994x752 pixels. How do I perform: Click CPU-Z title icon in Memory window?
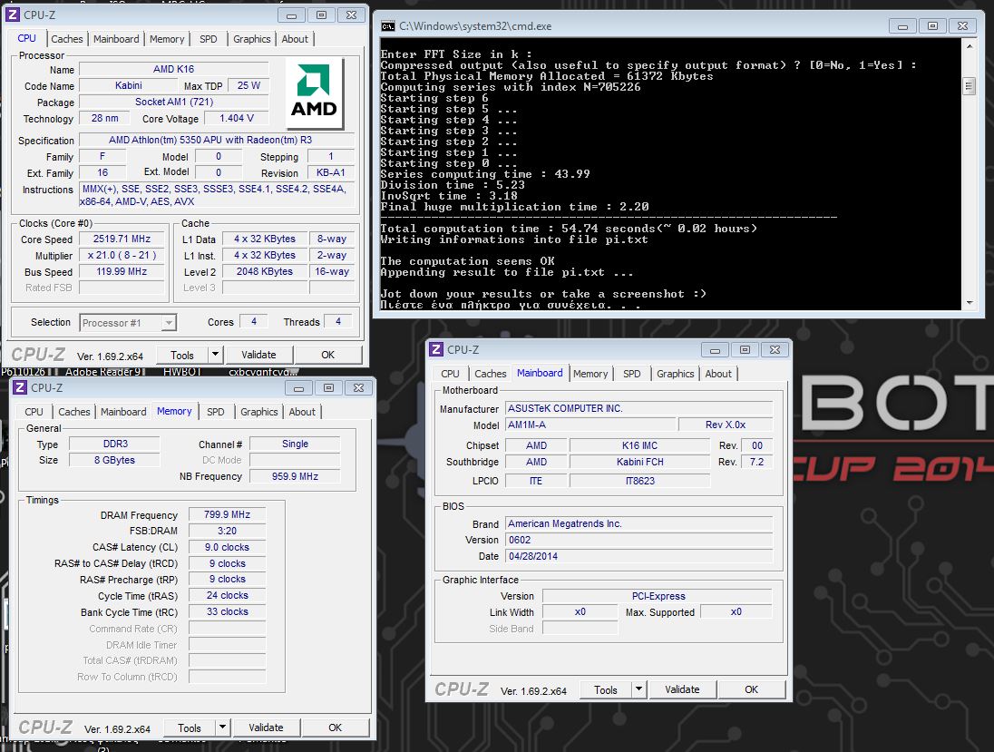click(20, 387)
